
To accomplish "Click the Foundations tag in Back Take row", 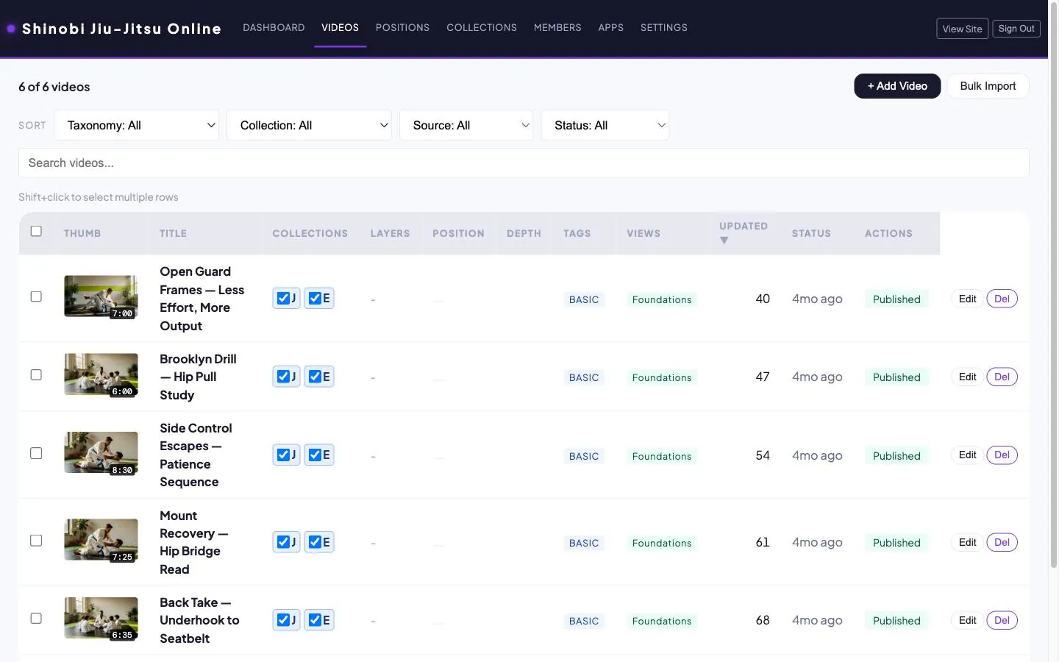I will click(x=662, y=621).
